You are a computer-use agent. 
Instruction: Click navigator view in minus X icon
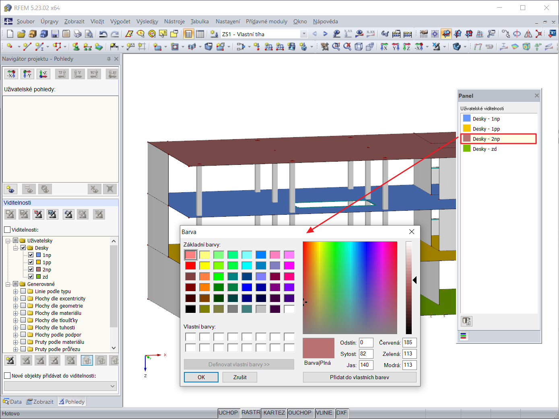coord(11,74)
